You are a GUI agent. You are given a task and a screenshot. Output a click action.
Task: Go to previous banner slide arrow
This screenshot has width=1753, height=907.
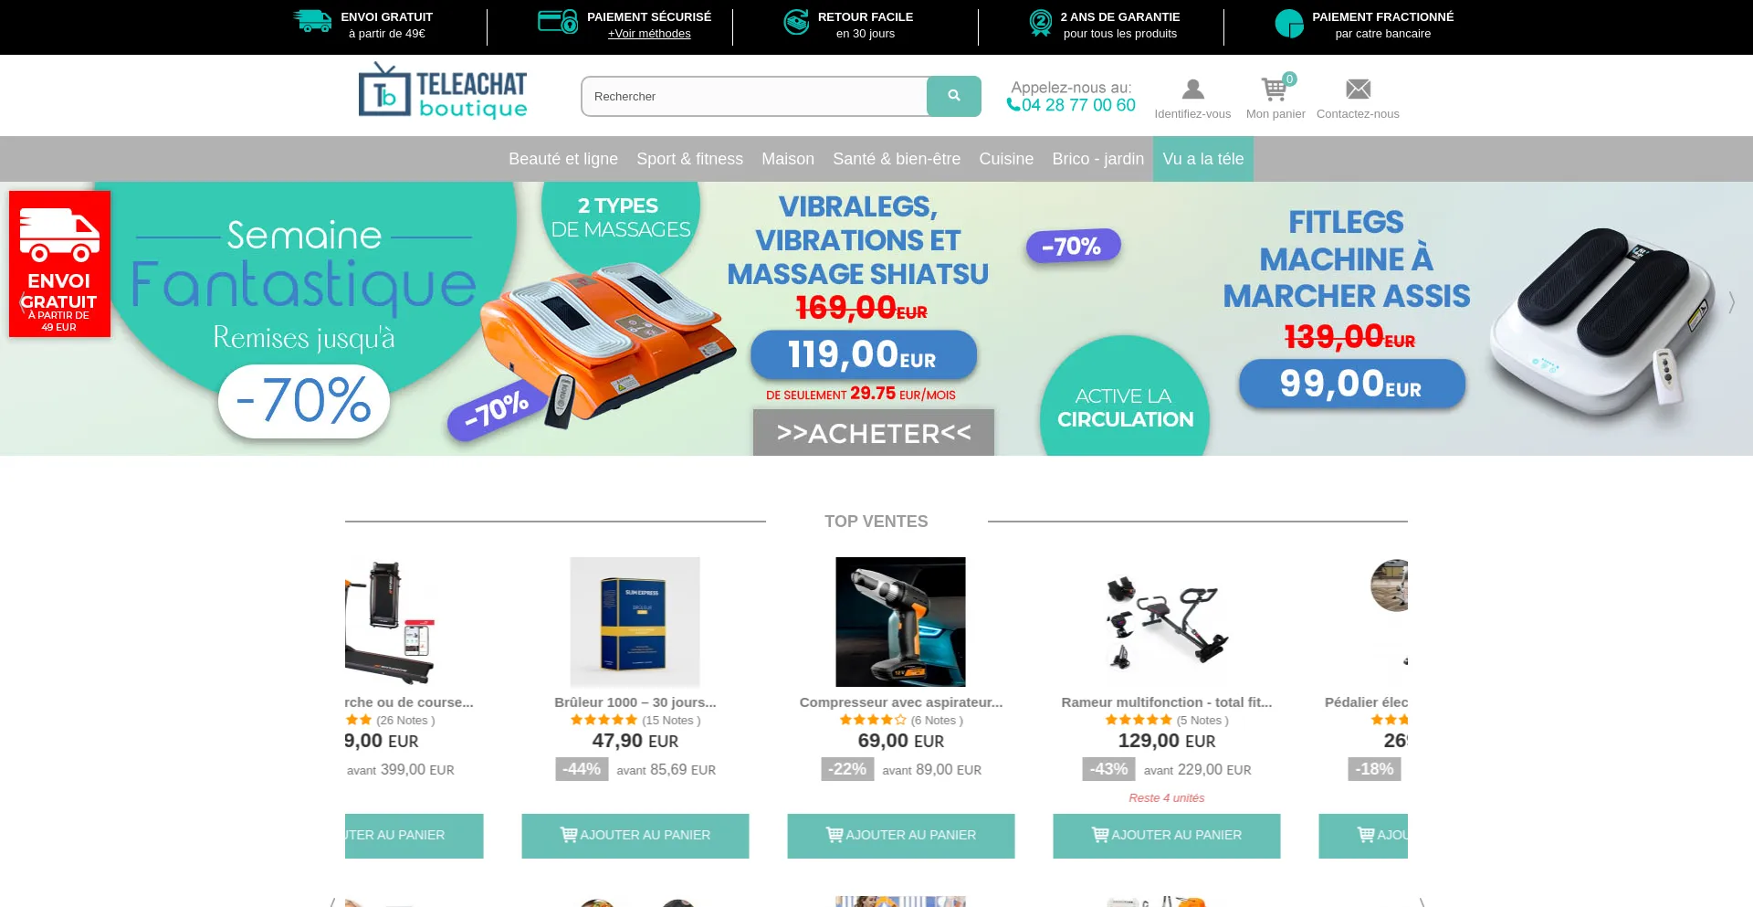(x=22, y=302)
